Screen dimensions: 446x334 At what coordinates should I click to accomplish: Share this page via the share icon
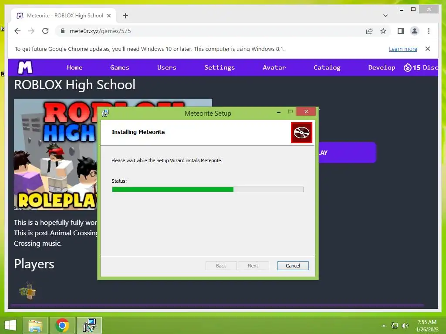(369, 31)
